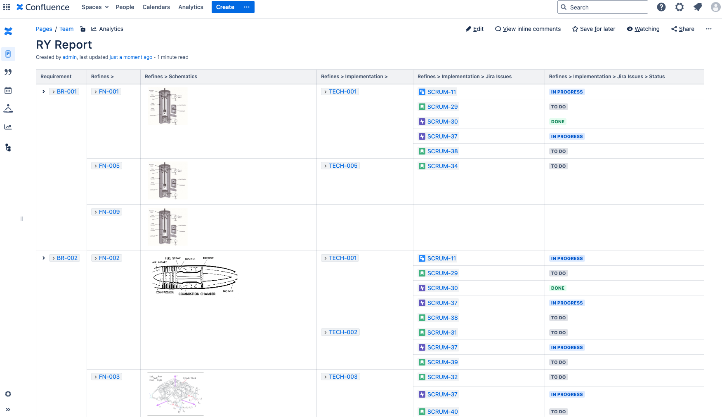The height and width of the screenshot is (417, 722).
Task: Expand the BR-001 requirement row
Action: pos(44,91)
